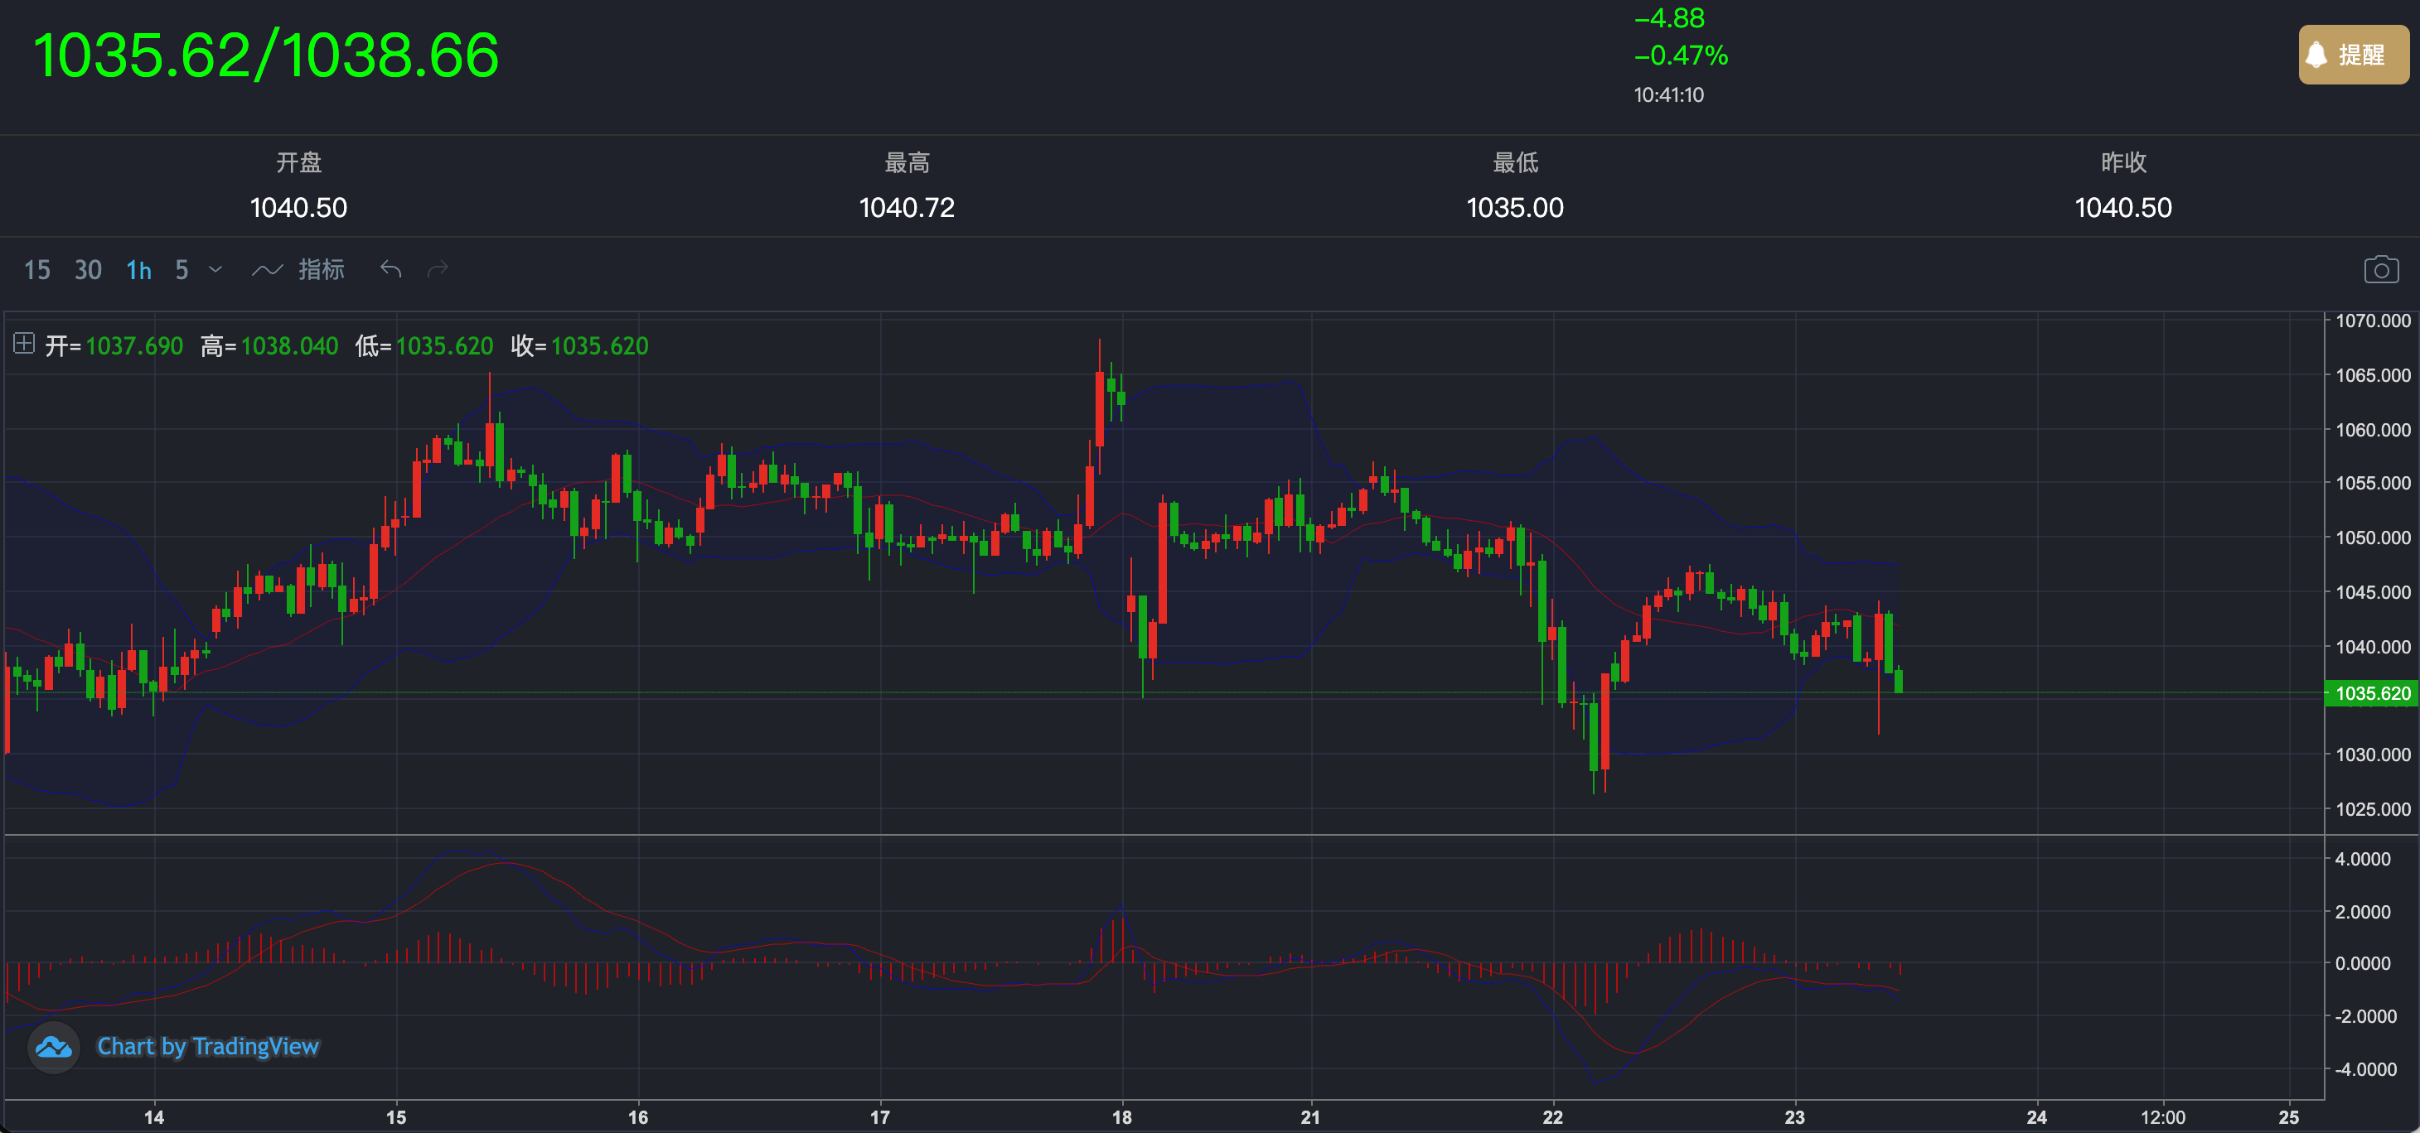2420x1133 pixels.
Task: Open the 指标 indicators menu
Action: pyautogui.click(x=322, y=270)
